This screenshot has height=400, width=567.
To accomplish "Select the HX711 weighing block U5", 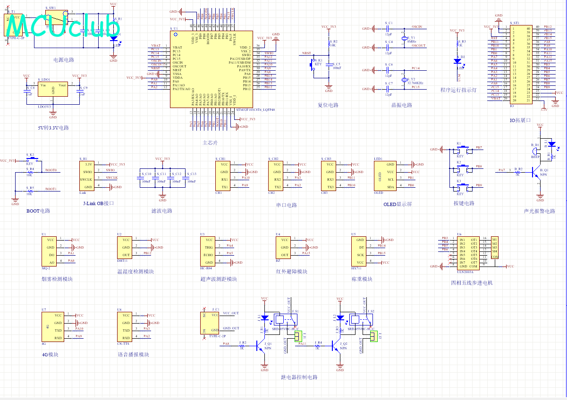I will (359, 251).
